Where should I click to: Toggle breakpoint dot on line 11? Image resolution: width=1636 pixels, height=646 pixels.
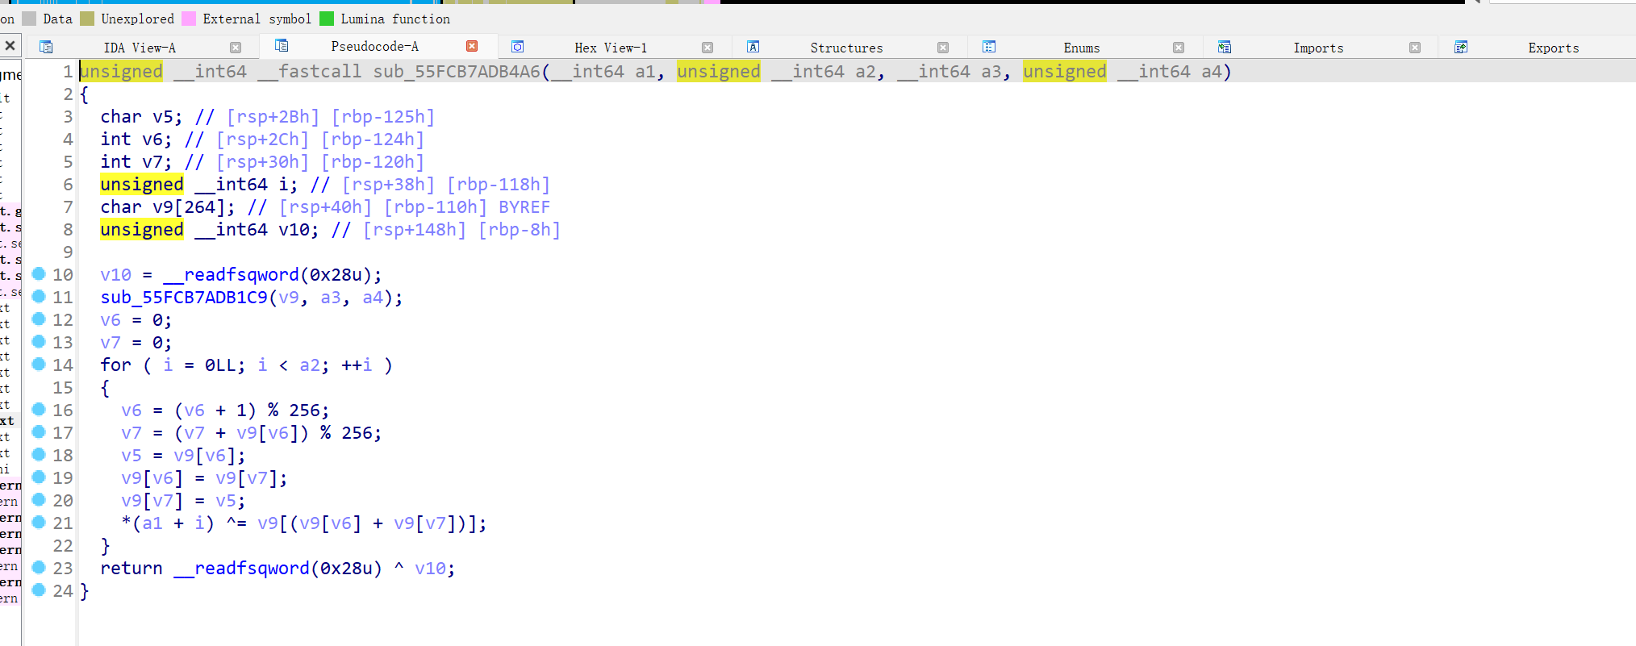(38, 297)
